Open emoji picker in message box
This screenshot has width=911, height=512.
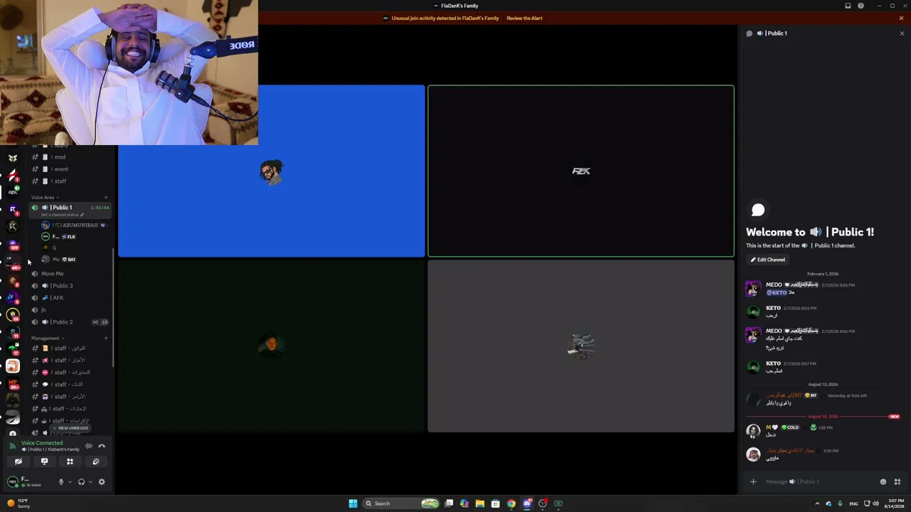coord(883,481)
